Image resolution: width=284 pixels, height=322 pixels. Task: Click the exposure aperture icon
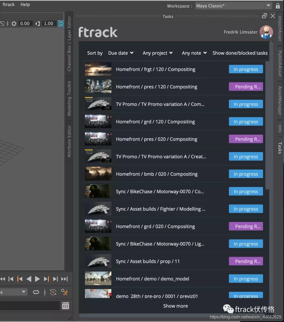click(x=14, y=24)
